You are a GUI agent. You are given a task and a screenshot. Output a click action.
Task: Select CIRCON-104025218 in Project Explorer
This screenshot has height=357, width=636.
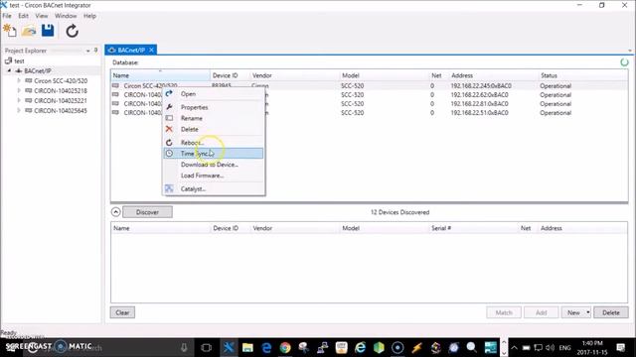(x=61, y=90)
